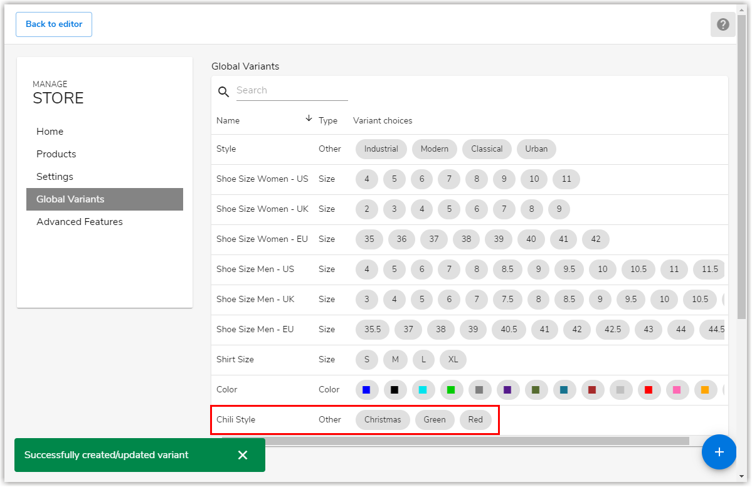Click Back to editor button
Image resolution: width=752 pixels, height=487 pixels.
pos(54,24)
